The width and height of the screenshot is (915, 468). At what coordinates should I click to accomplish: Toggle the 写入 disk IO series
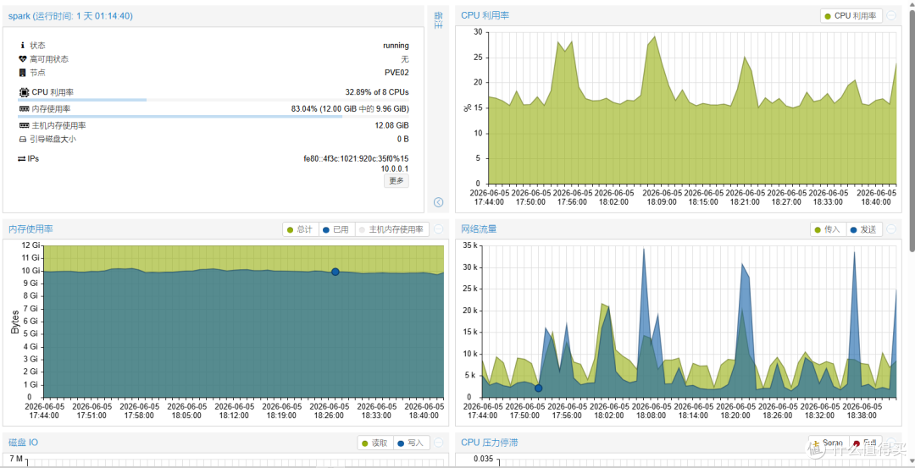click(x=412, y=443)
